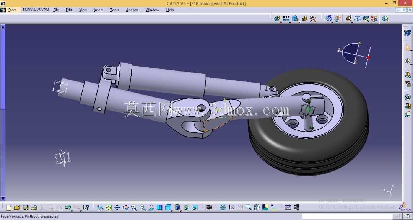Click the cursor selection icon top toolbar
Viewport: 413px width, 220px height.
[x=385, y=19]
